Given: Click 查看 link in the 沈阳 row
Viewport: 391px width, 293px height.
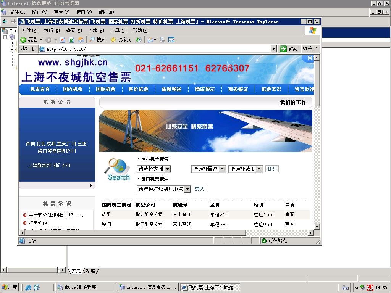Looking at the screenshot, I should tap(289, 214).
